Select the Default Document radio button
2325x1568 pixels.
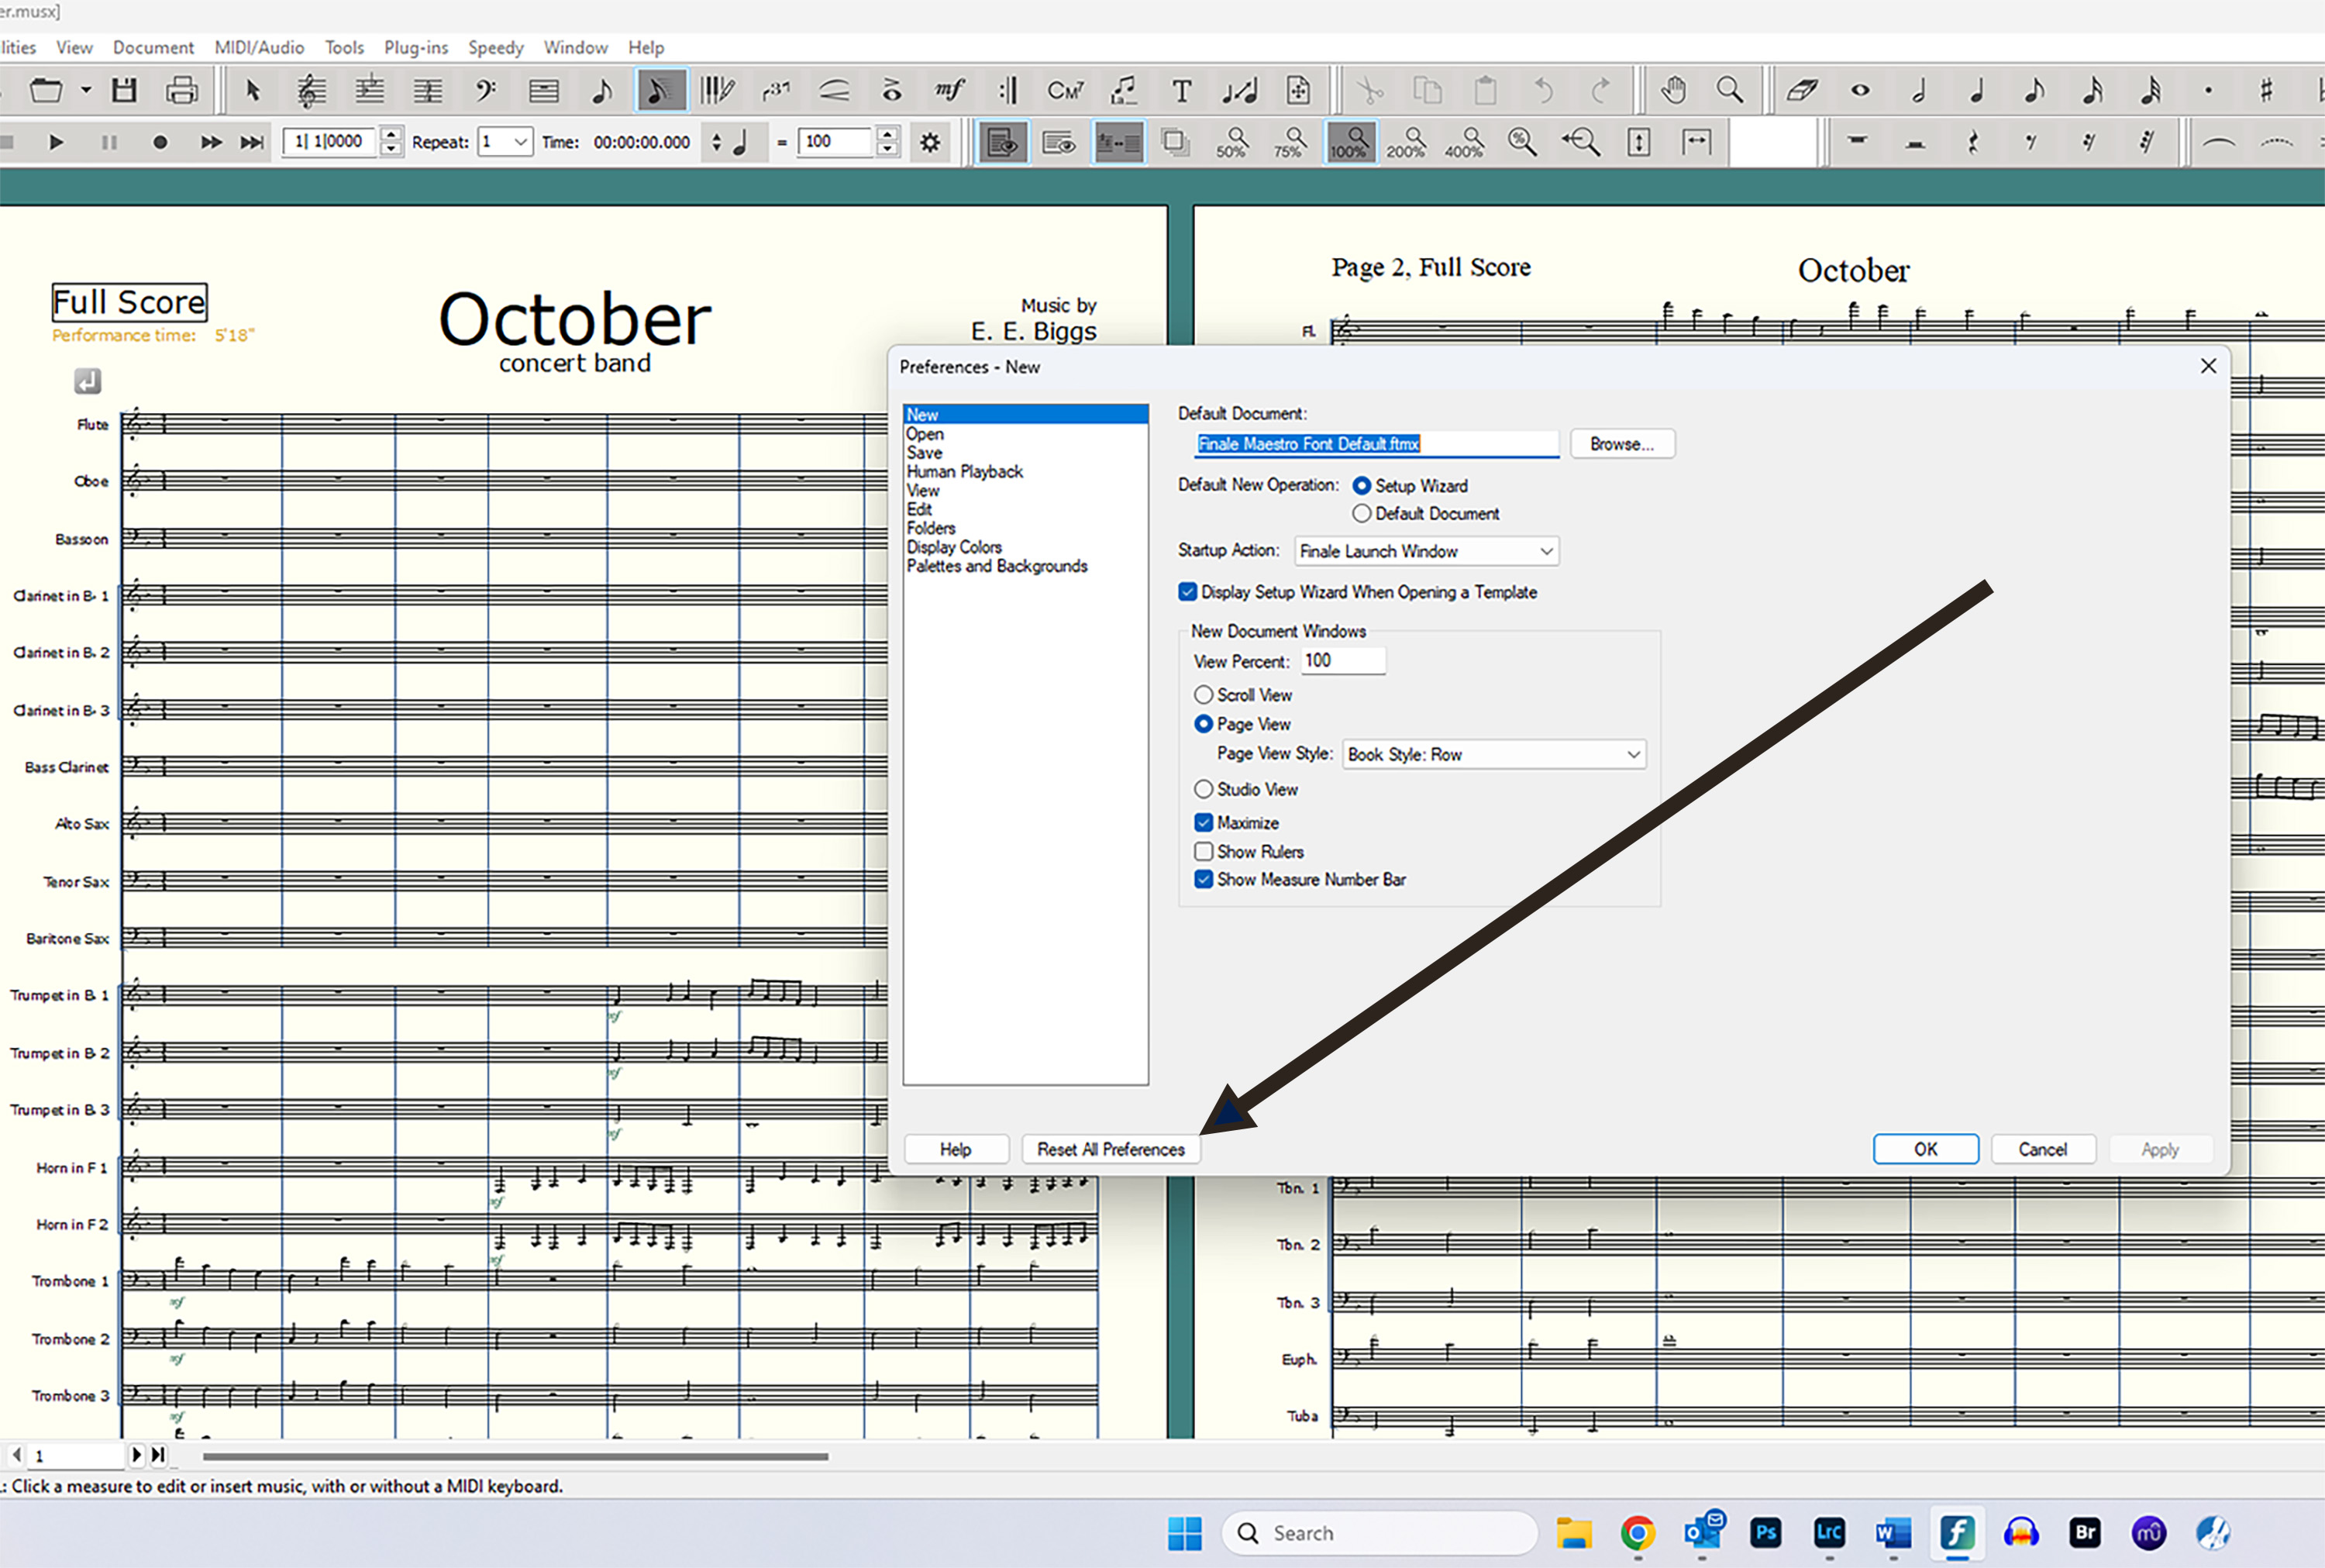1362,513
